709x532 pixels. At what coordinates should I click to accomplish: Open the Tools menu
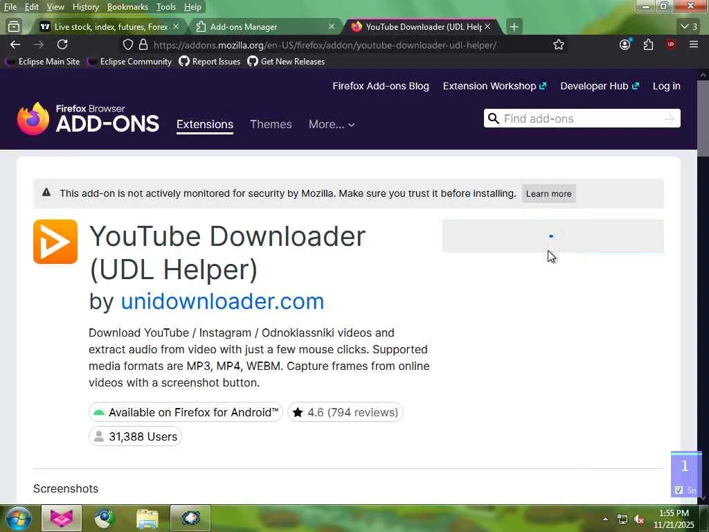click(166, 7)
